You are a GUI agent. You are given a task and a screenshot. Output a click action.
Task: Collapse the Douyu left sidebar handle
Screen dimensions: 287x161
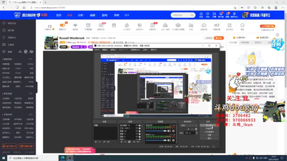[x=36, y=87]
